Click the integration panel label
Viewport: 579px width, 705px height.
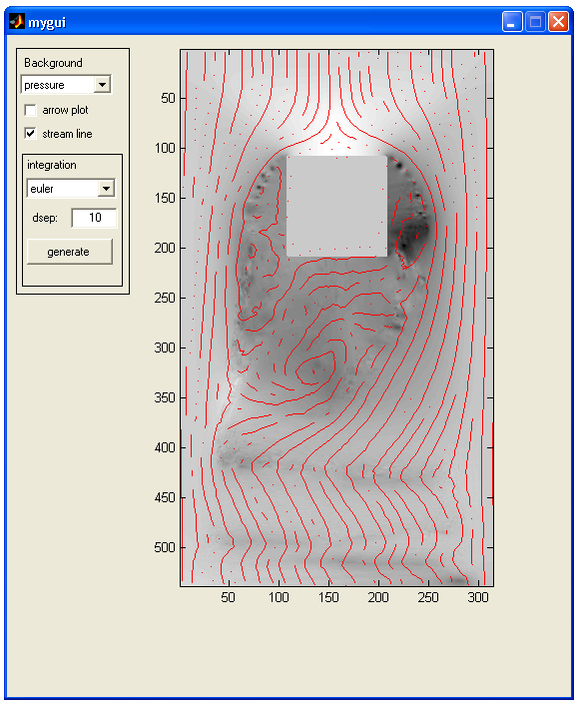[52, 165]
